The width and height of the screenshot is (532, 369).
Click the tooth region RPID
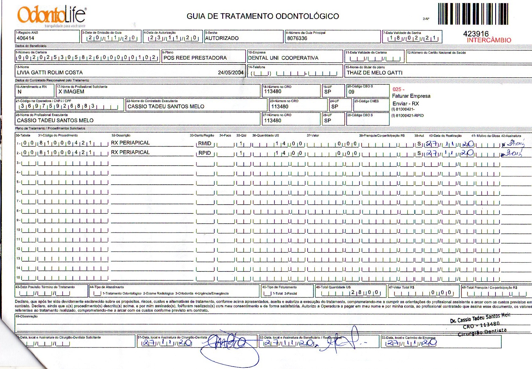point(204,153)
